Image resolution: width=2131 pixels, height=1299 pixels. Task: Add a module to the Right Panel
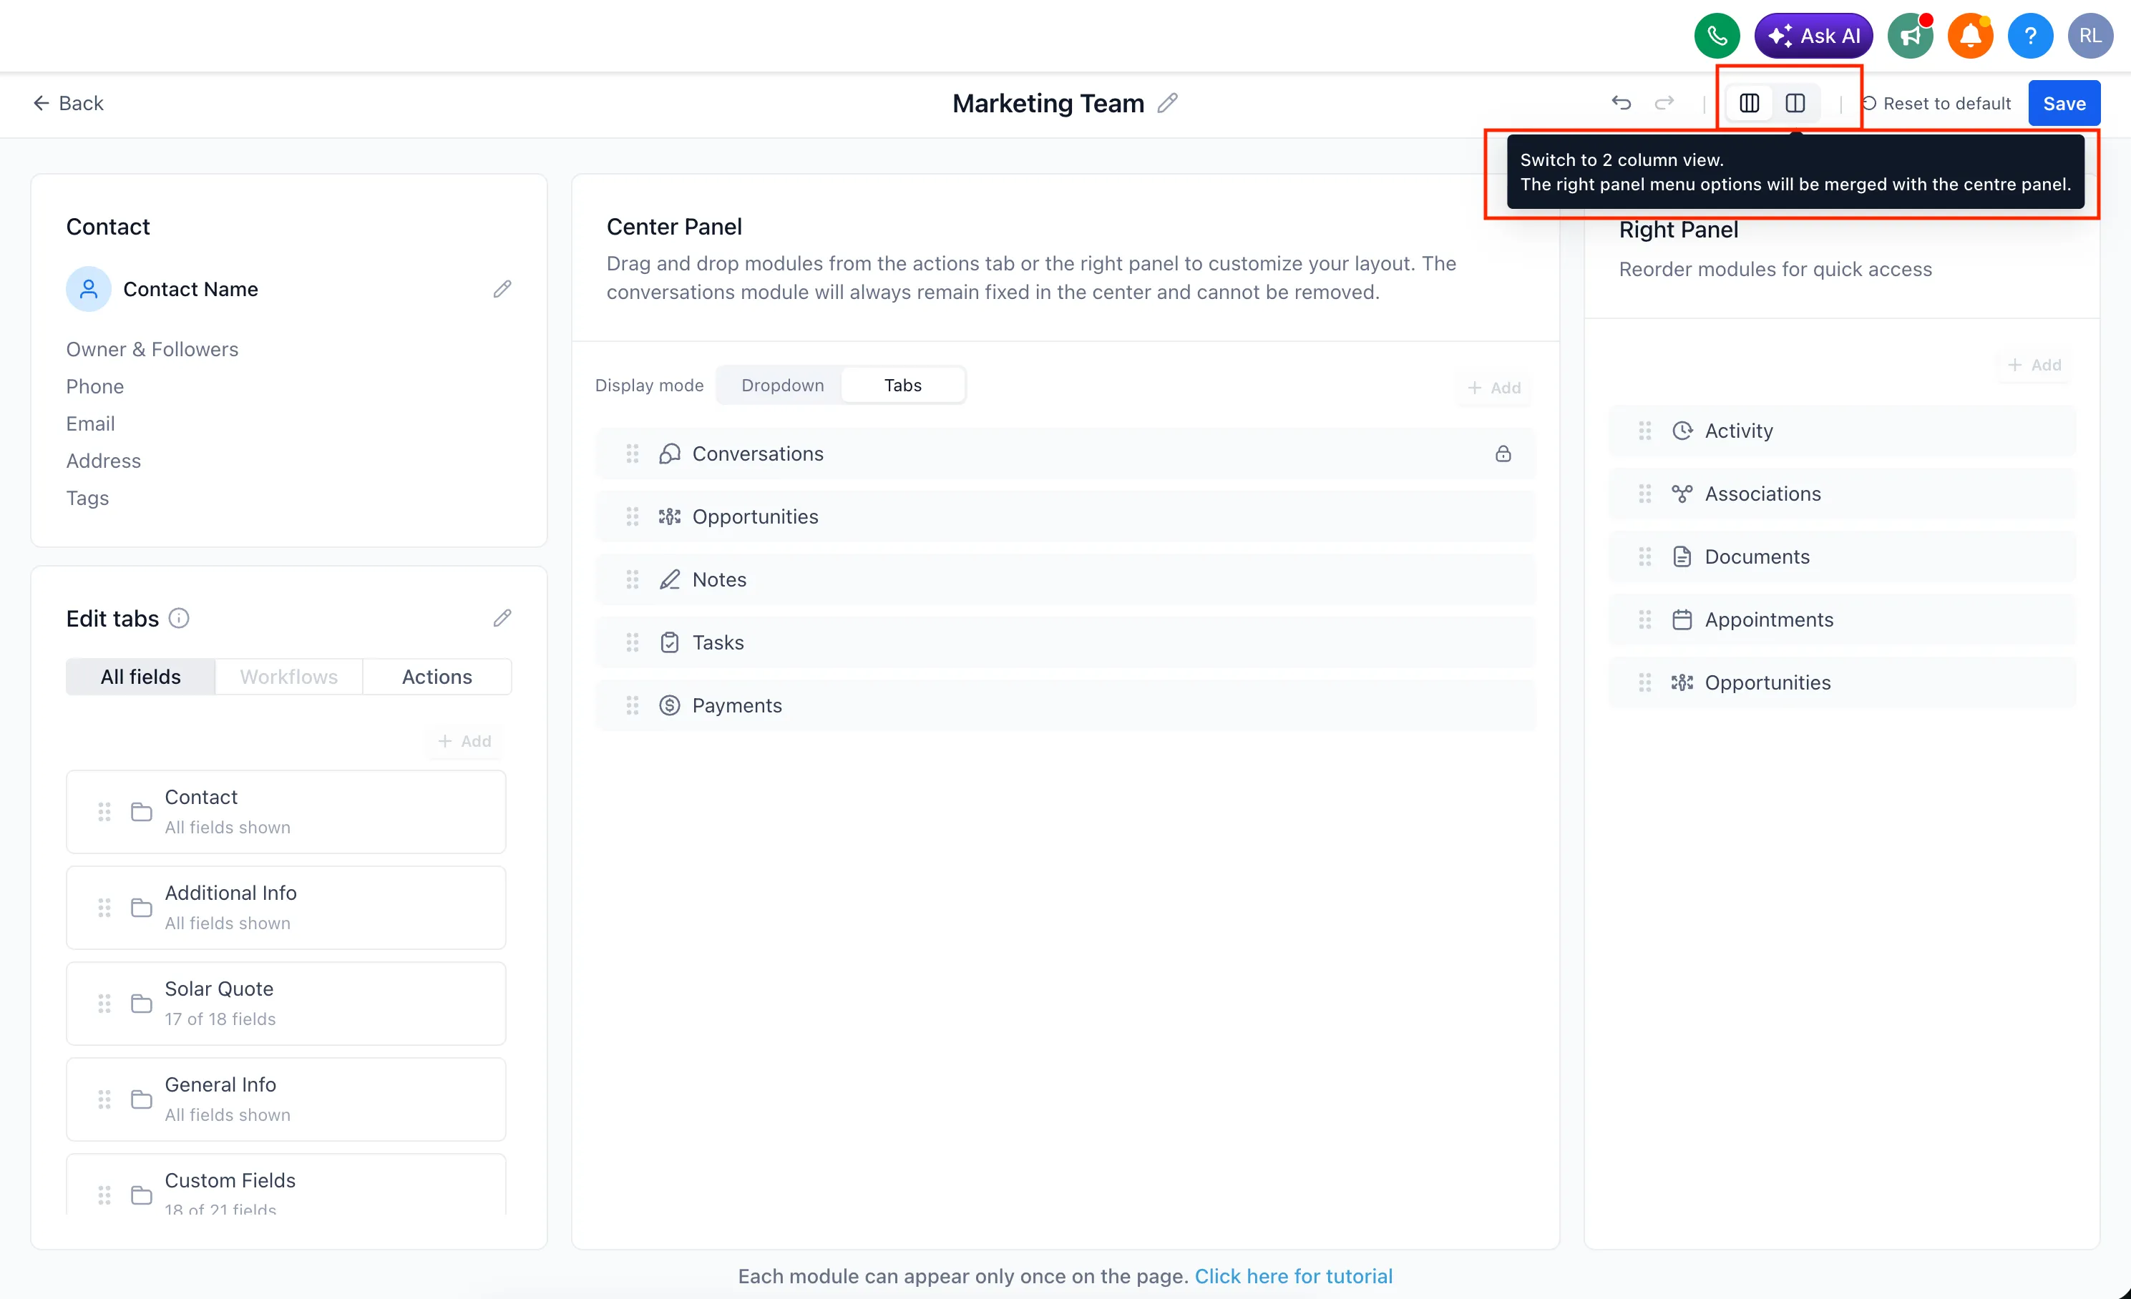pyautogui.click(x=2034, y=364)
